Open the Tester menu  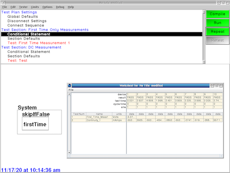click(23, 7)
